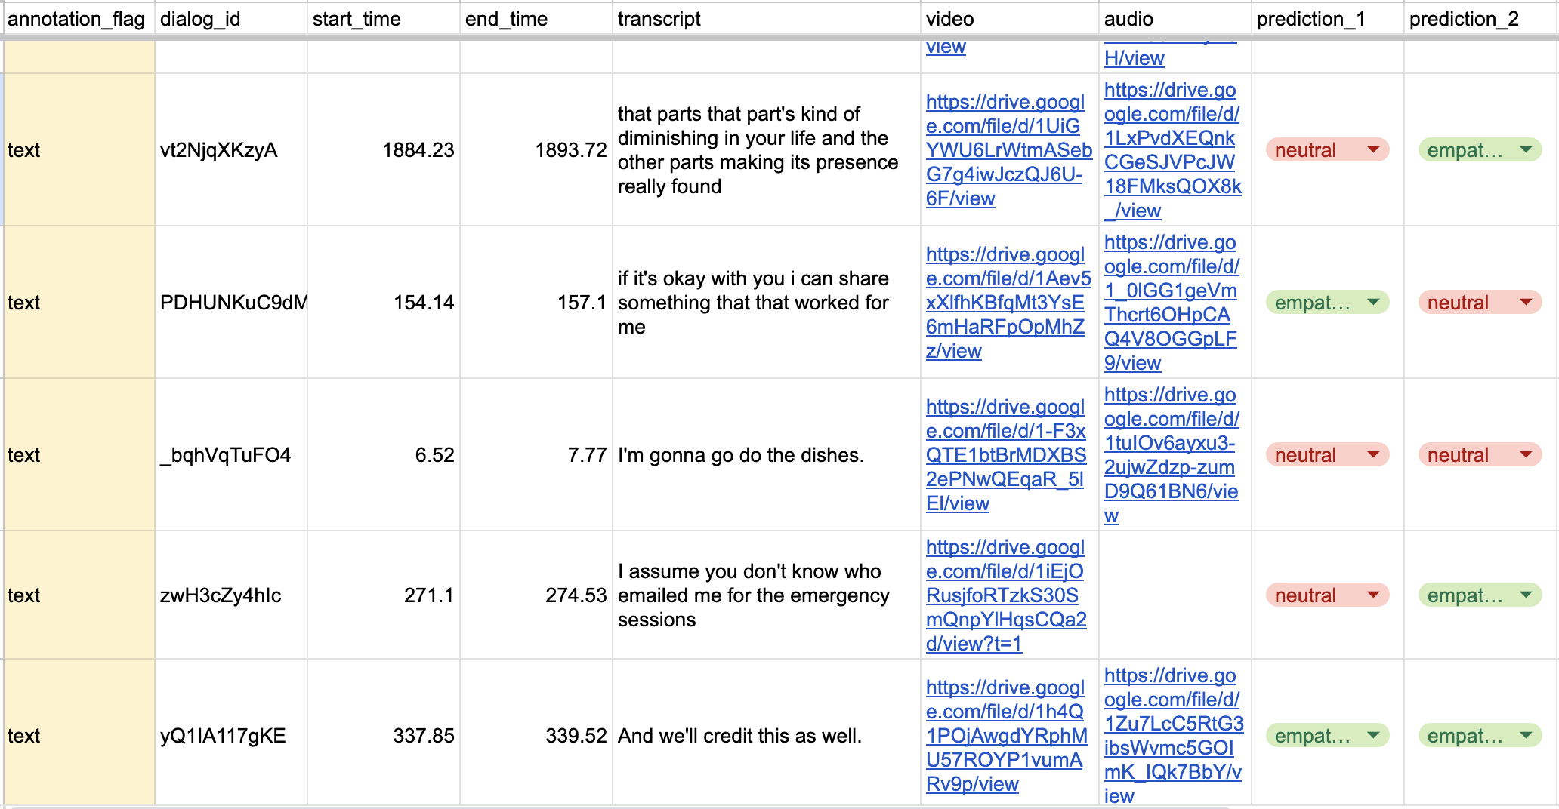Click the start_time column header
The width and height of the screenshot is (1559, 809).
click(384, 19)
